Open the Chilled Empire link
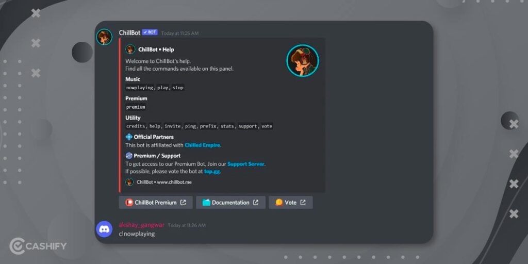Viewport: 528px width, 264px height. coord(202,145)
